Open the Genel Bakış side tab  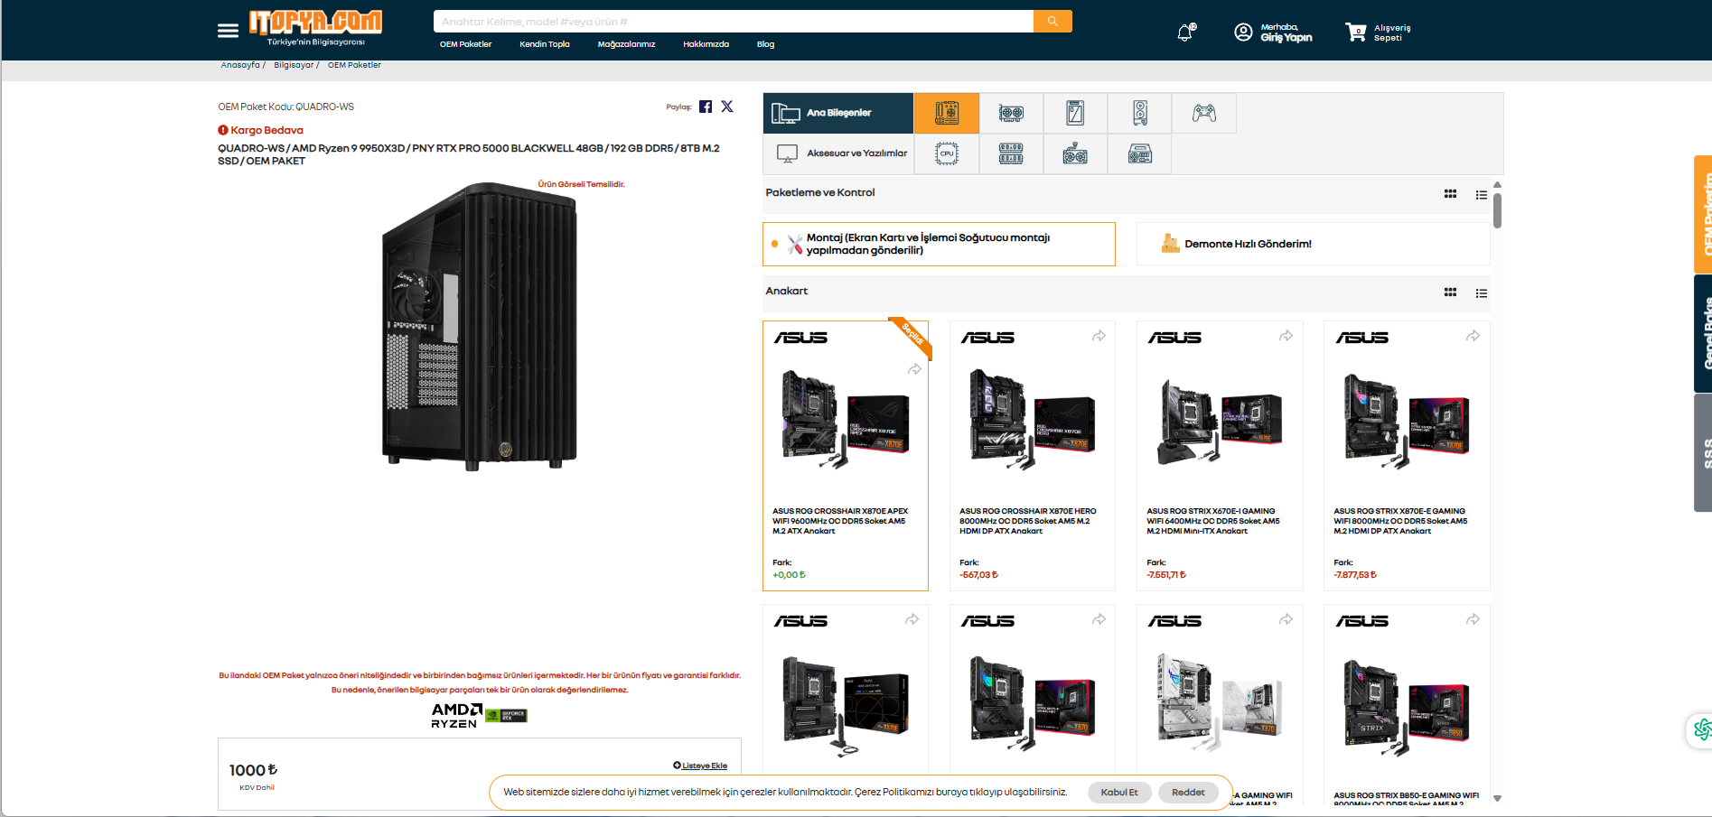point(1704,334)
